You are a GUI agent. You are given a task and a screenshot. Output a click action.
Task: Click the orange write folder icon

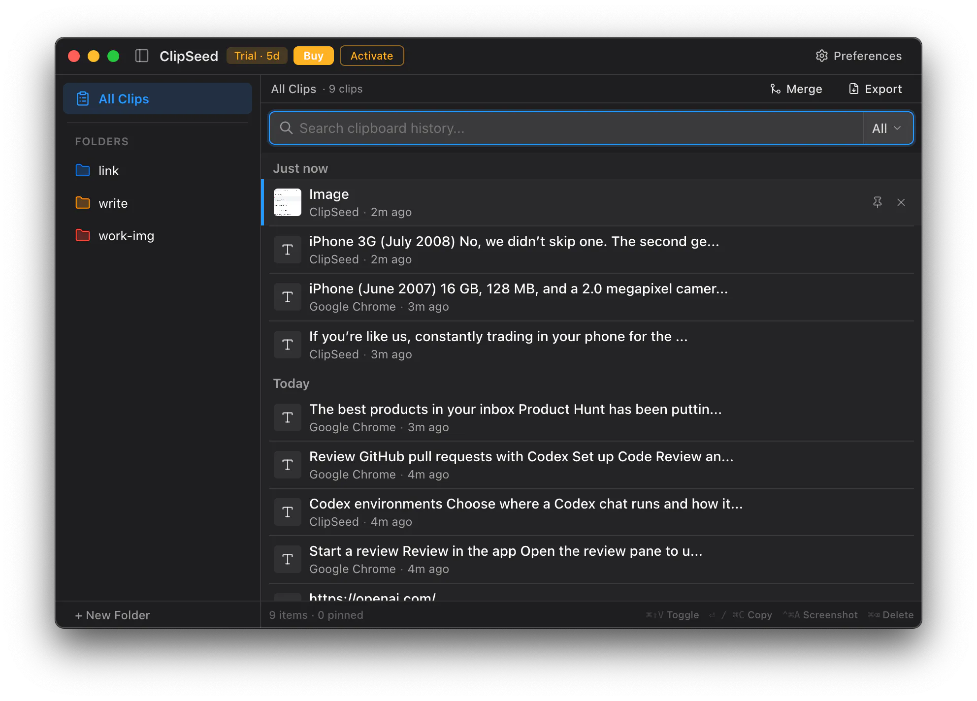pos(83,203)
